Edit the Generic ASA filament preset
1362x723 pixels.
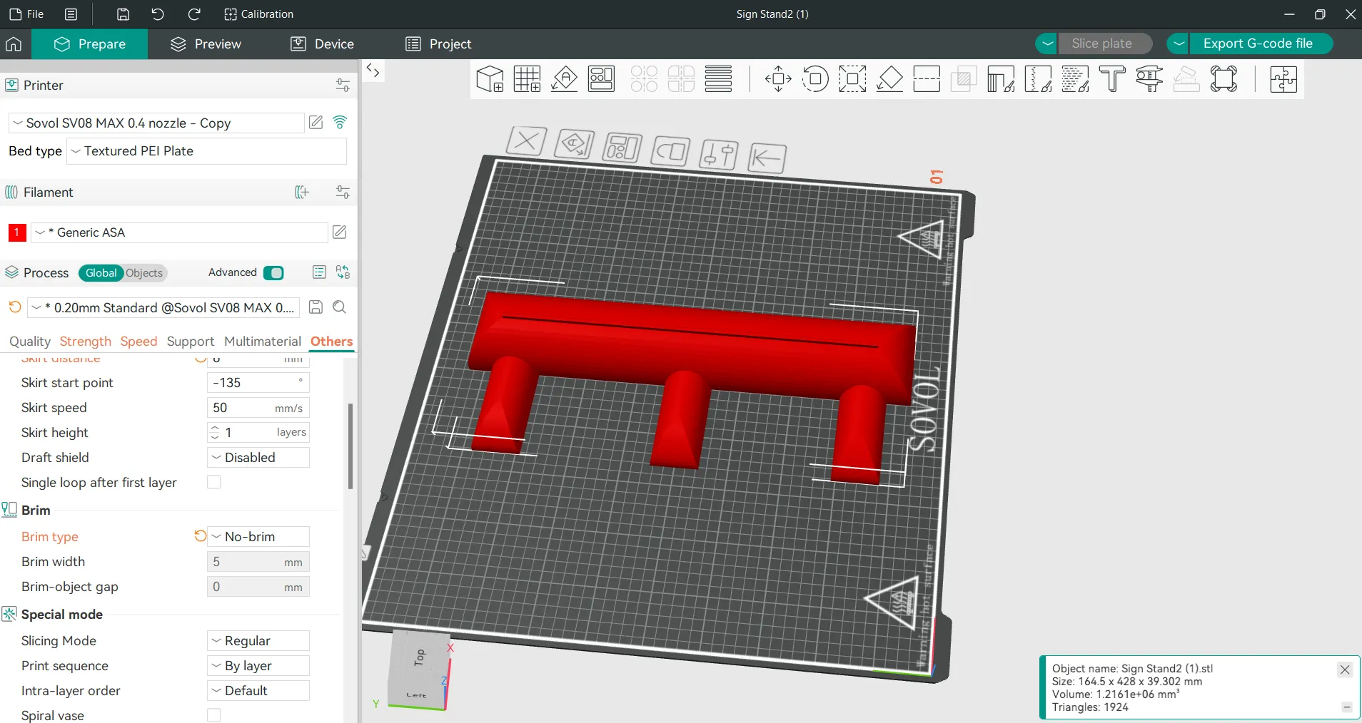pos(340,232)
